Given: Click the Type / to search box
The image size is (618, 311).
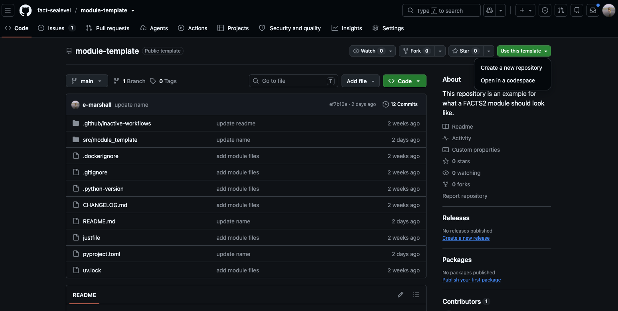Looking at the screenshot, I should (441, 10).
